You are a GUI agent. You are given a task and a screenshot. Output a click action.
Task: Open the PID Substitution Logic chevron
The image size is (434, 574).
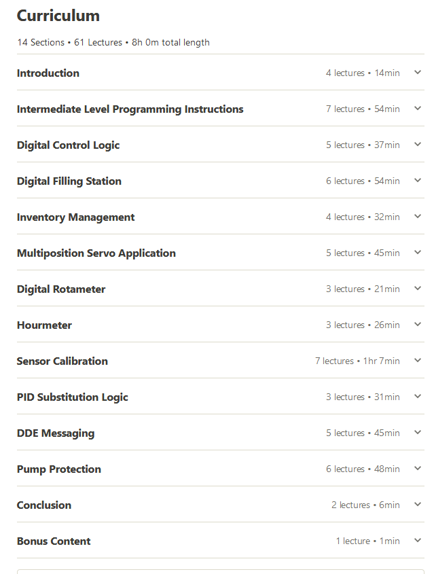click(x=418, y=397)
